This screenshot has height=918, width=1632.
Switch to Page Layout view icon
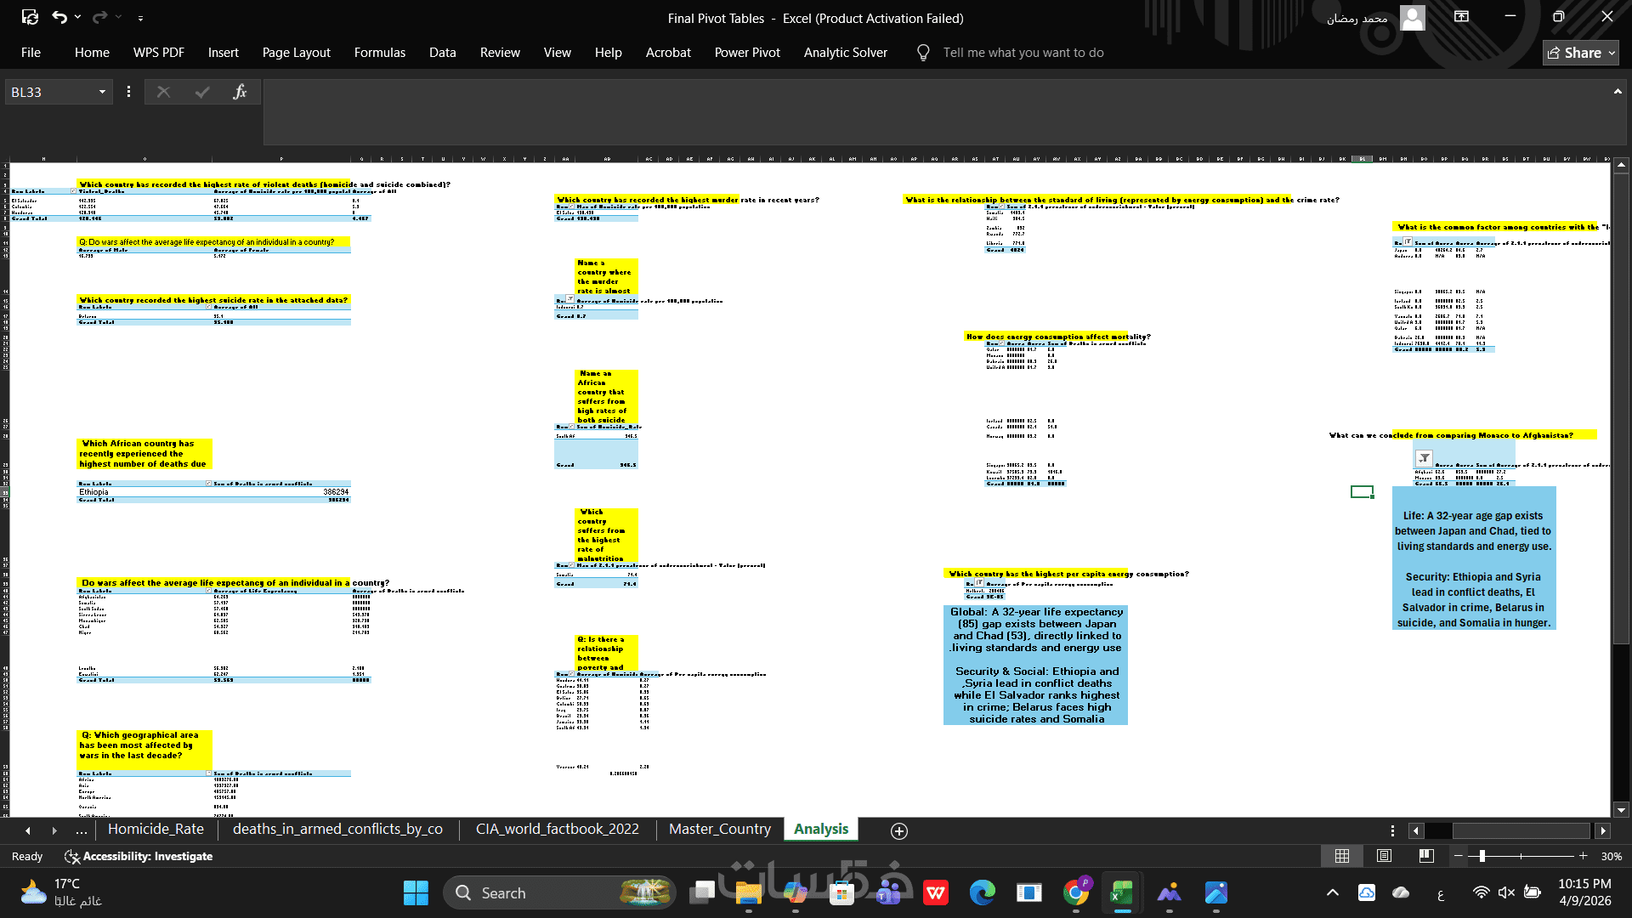[x=1384, y=856]
